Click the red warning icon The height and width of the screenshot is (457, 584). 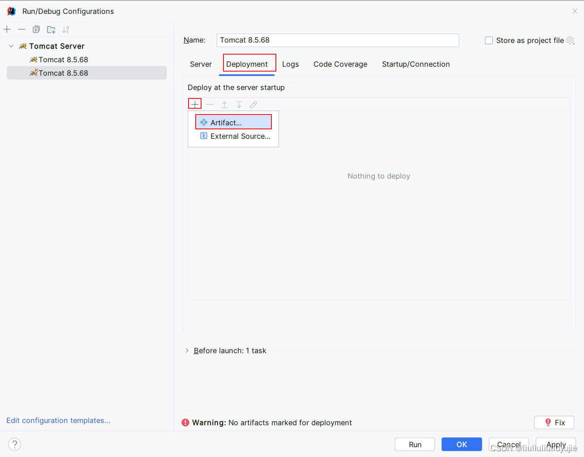[185, 423]
